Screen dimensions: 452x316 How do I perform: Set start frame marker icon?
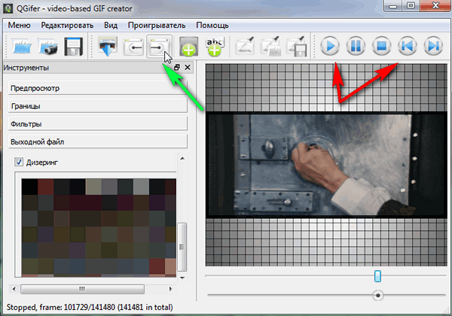(x=133, y=47)
